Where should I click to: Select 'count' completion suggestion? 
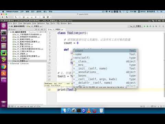pyautogui.click(x=105, y=51)
